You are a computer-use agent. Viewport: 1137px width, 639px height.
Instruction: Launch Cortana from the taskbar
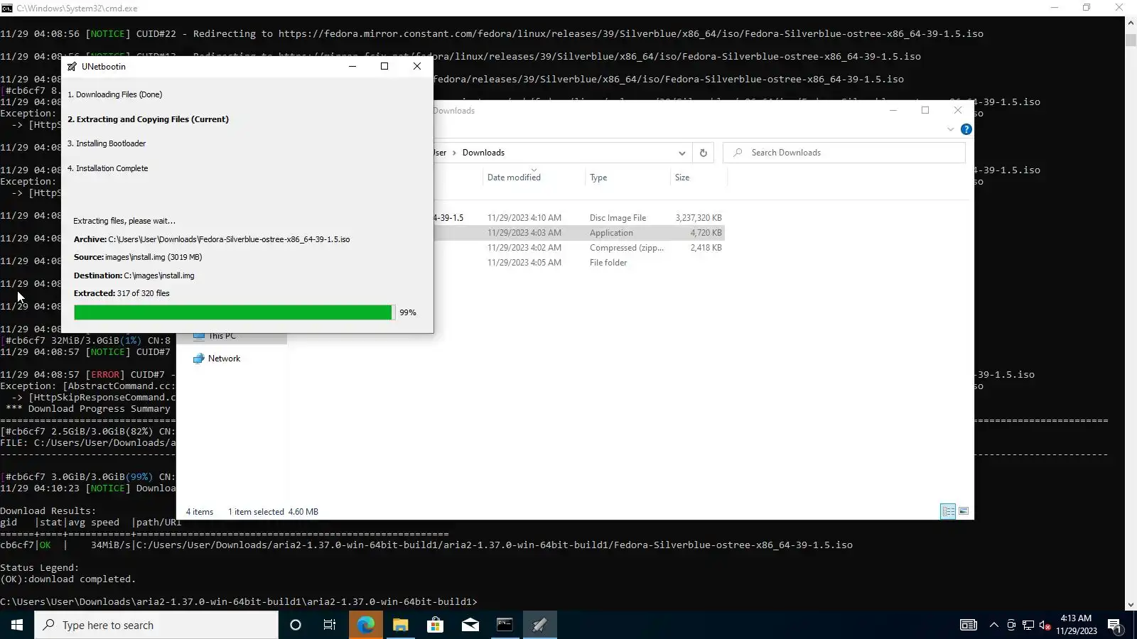click(296, 625)
